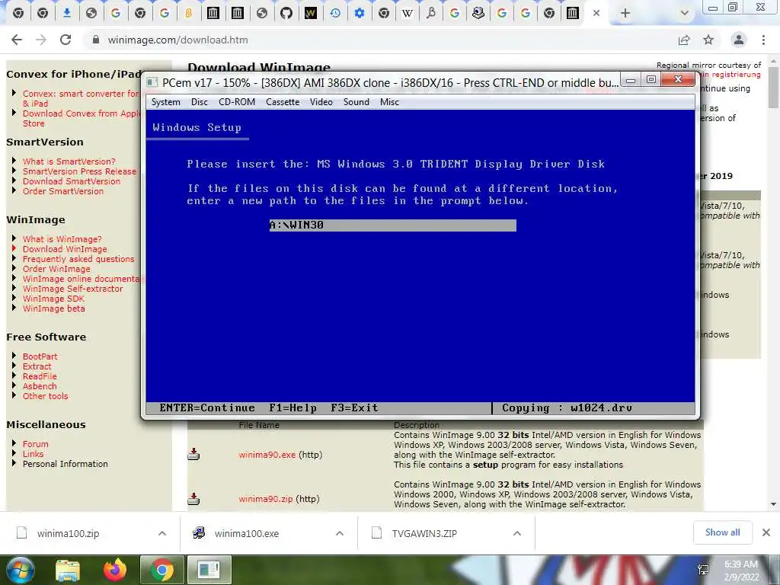Open WinImage SDK link
Image resolution: width=780 pixels, height=585 pixels.
click(x=53, y=299)
